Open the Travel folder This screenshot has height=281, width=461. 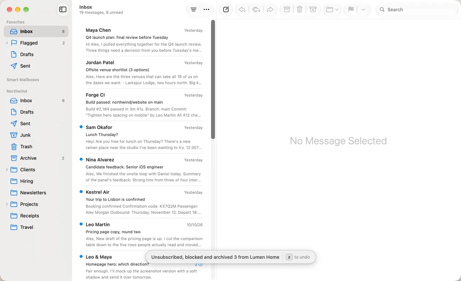[36, 227]
